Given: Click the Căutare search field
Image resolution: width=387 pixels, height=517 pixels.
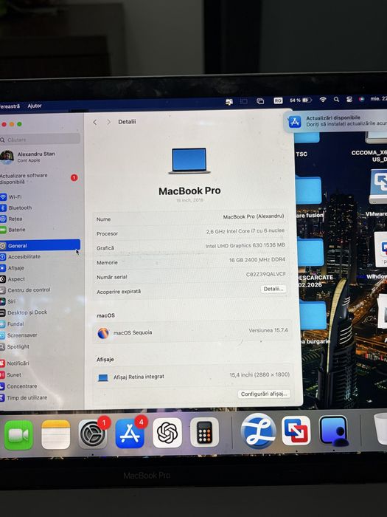Looking at the screenshot, I should [x=40, y=140].
